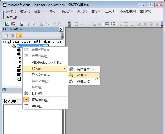This screenshot has height=134, width=165.
Task: Click the 属性 panel title
Action: coord(5,90)
